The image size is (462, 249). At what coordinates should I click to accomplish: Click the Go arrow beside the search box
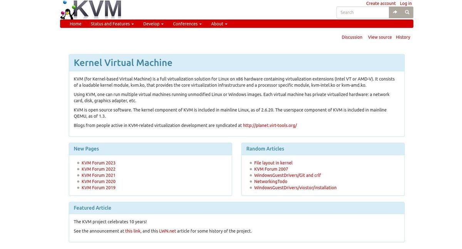[393, 12]
